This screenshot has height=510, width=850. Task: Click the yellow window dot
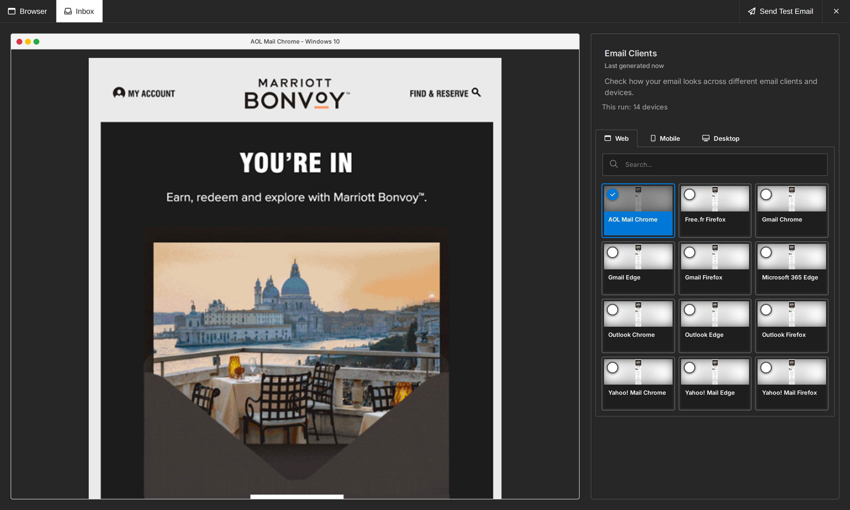28,42
